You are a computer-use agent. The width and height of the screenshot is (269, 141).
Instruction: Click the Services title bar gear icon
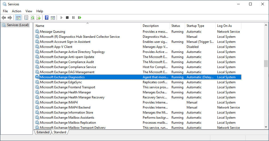[5, 4]
